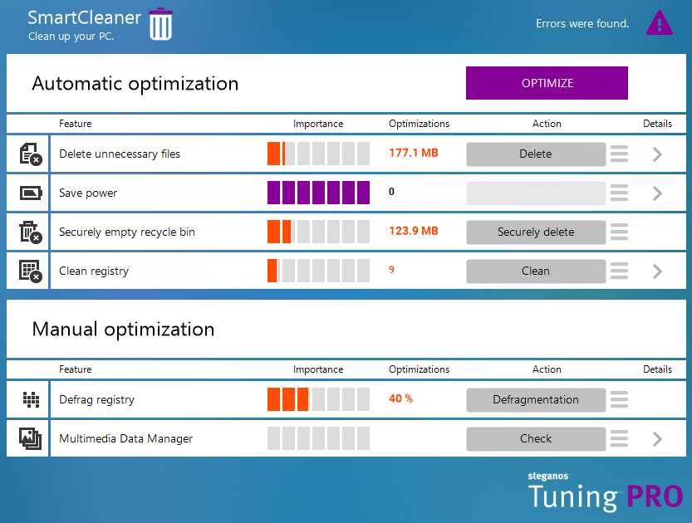692x523 pixels.
Task: Click the warning triangle error icon
Action: coord(660,23)
